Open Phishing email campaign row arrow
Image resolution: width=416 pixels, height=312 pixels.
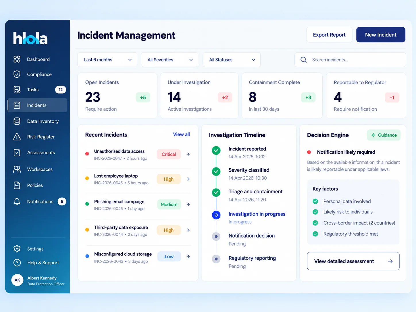188,204
